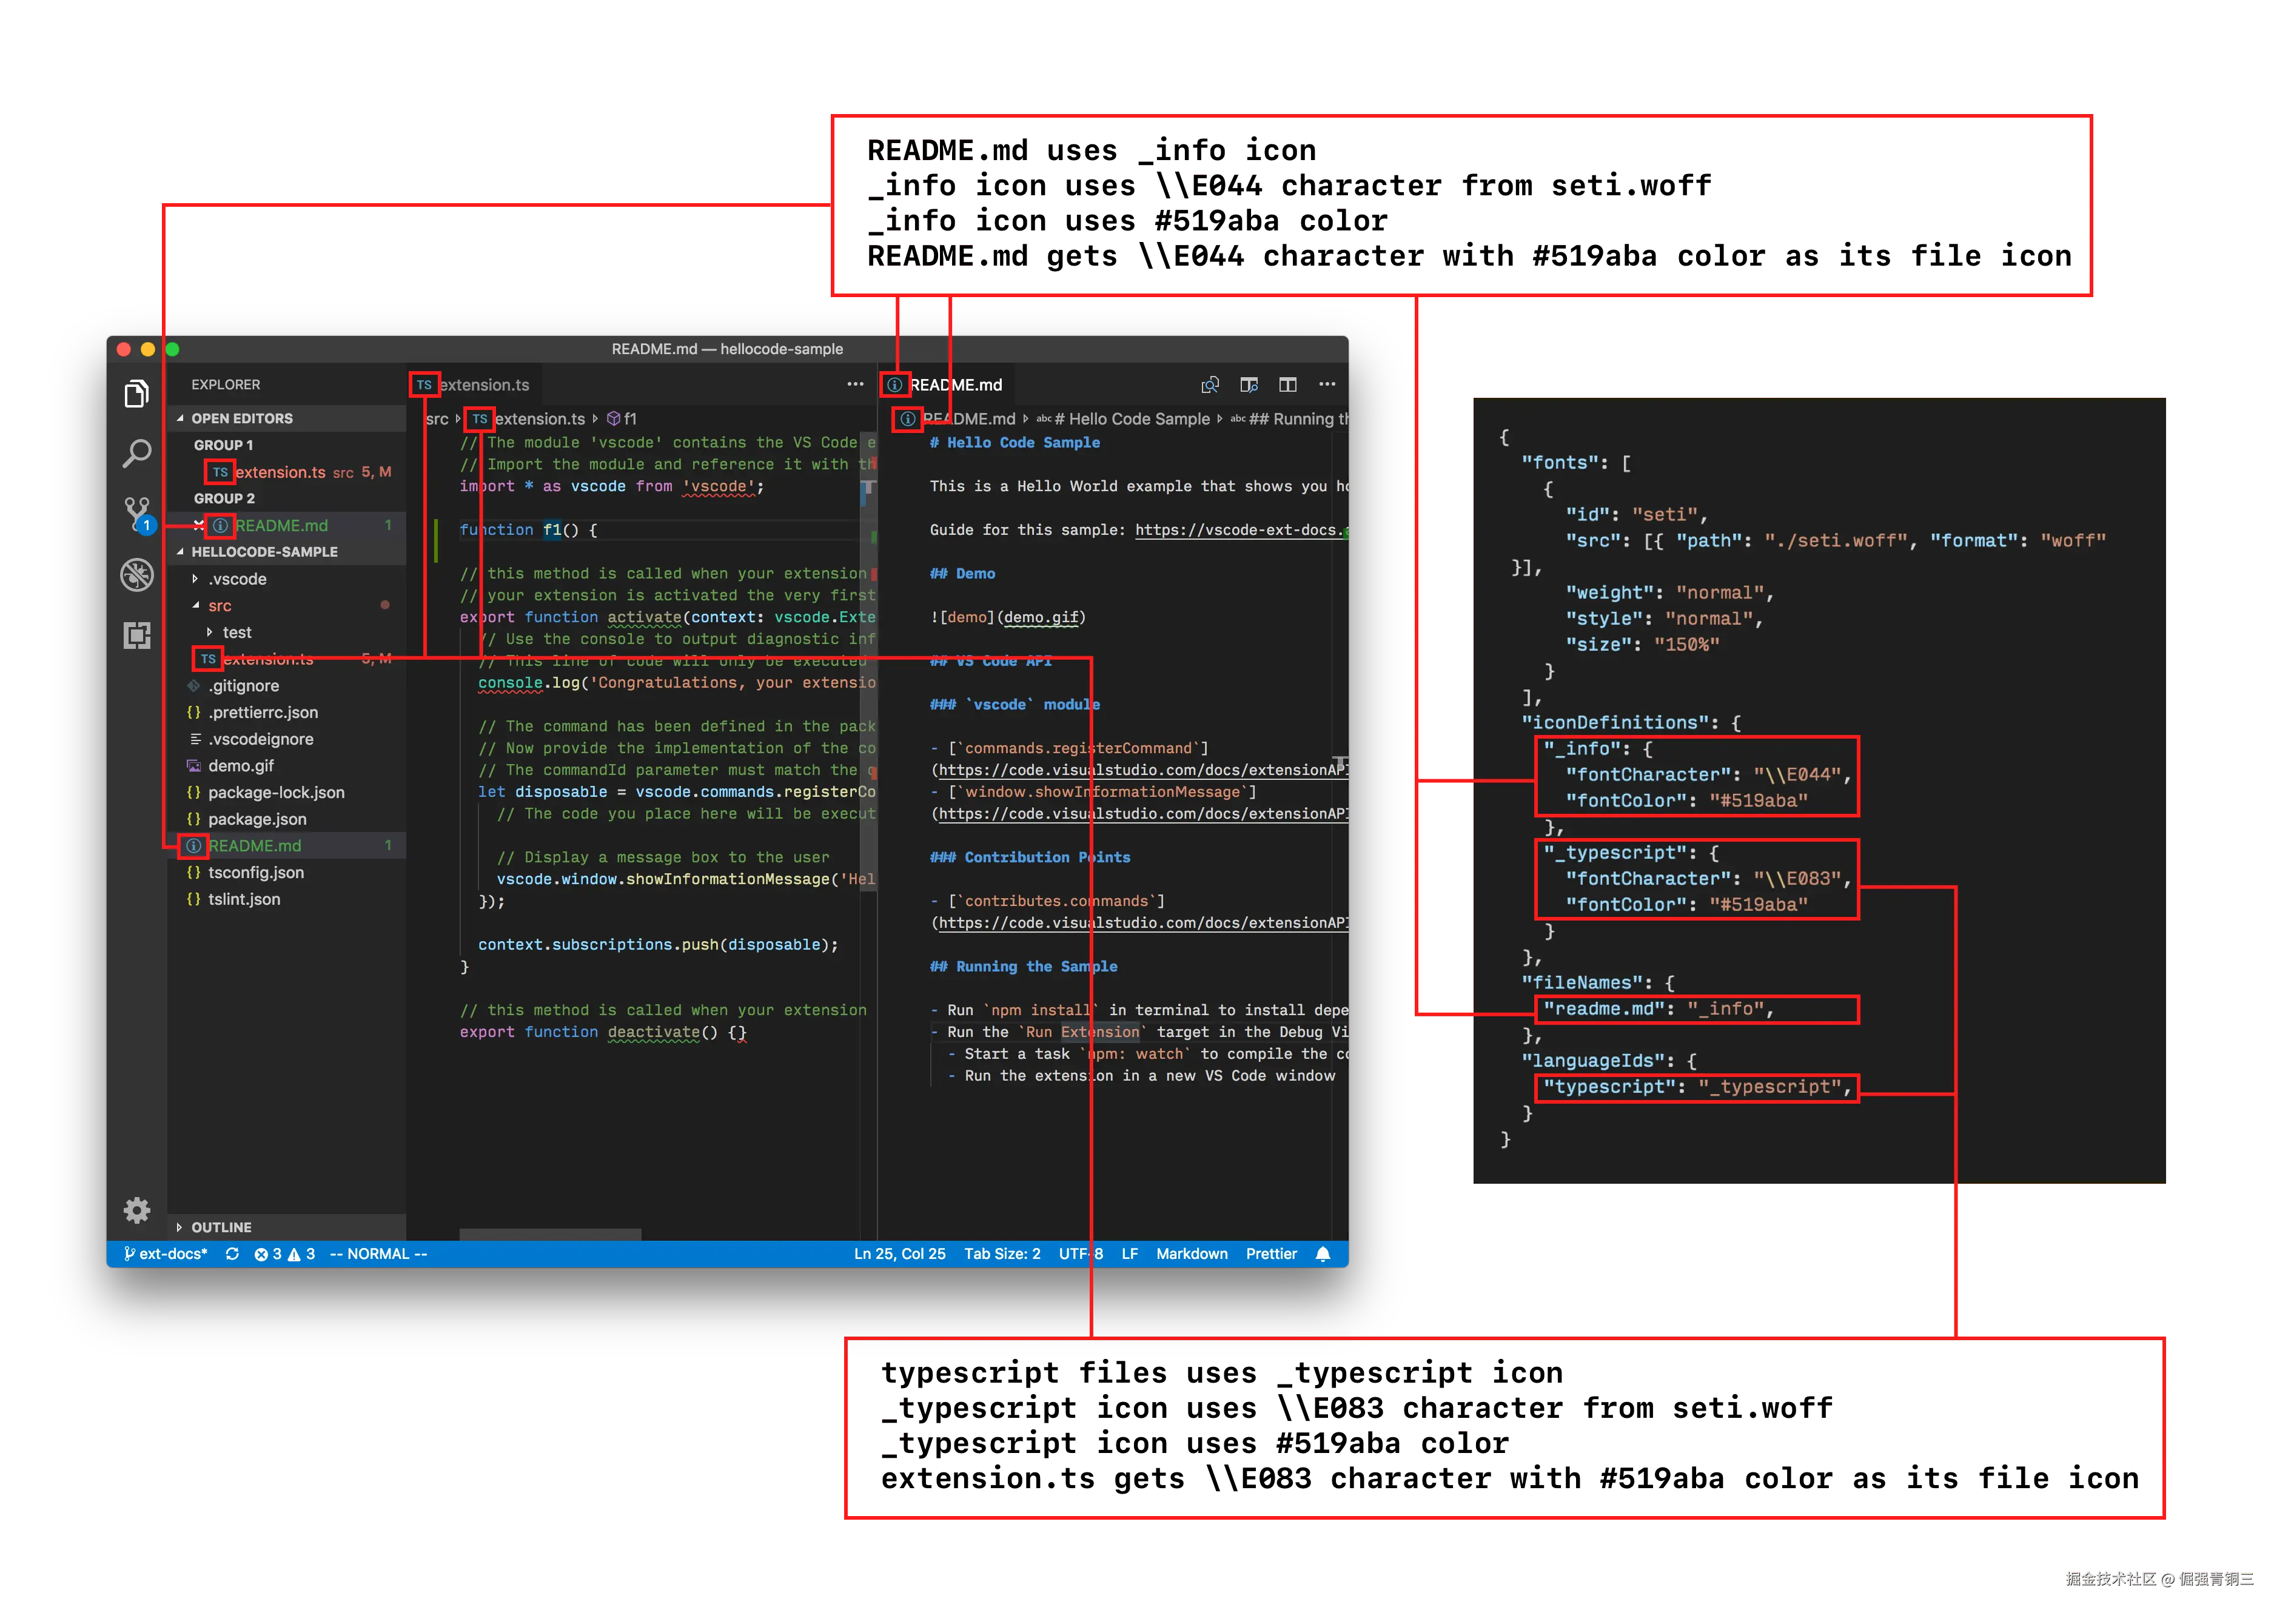Split the README.md editor
2291x1624 pixels.
click(1287, 384)
